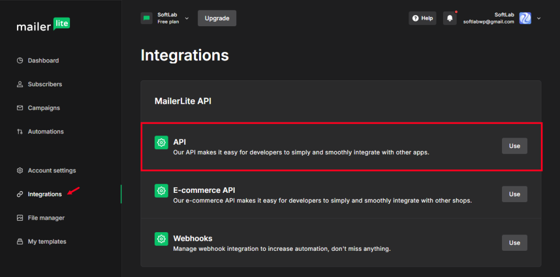
Task: Open notifications via the bell icon
Action: (450, 18)
